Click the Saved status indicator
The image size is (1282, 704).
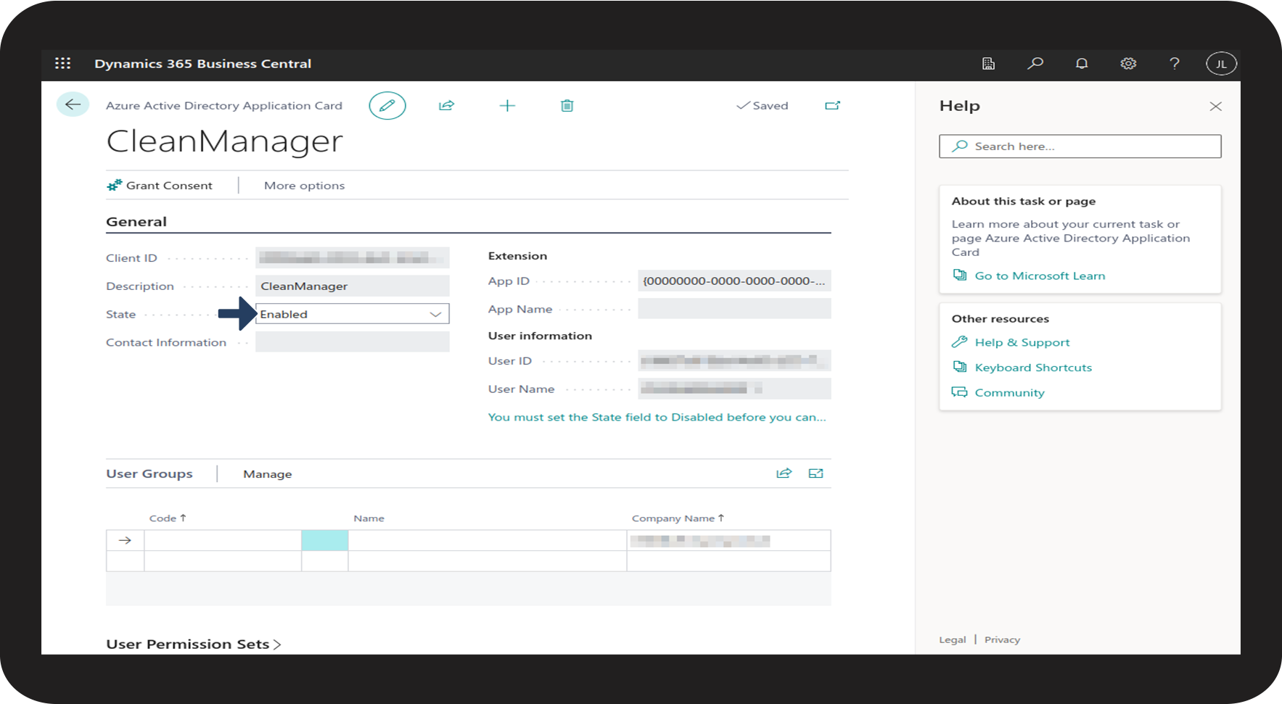[762, 106]
